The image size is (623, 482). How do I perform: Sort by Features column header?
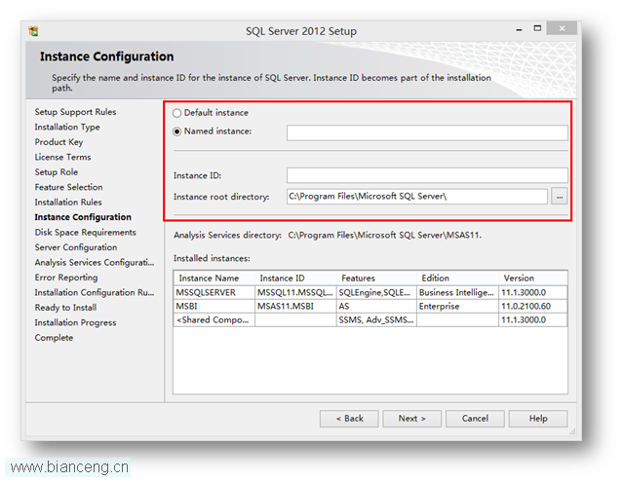tap(376, 278)
